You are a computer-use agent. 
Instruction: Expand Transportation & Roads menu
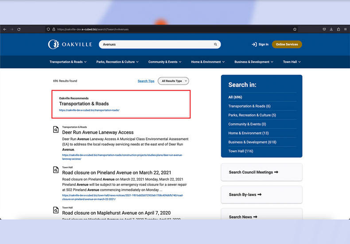click(x=68, y=62)
